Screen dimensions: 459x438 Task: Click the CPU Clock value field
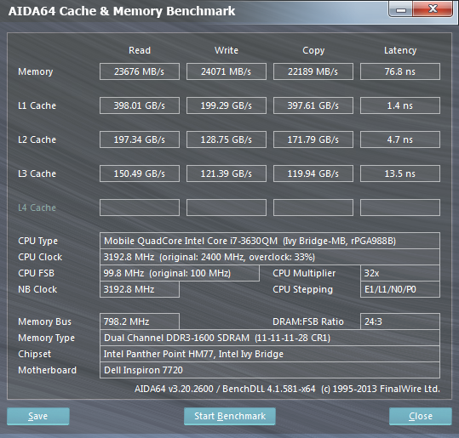click(x=270, y=257)
